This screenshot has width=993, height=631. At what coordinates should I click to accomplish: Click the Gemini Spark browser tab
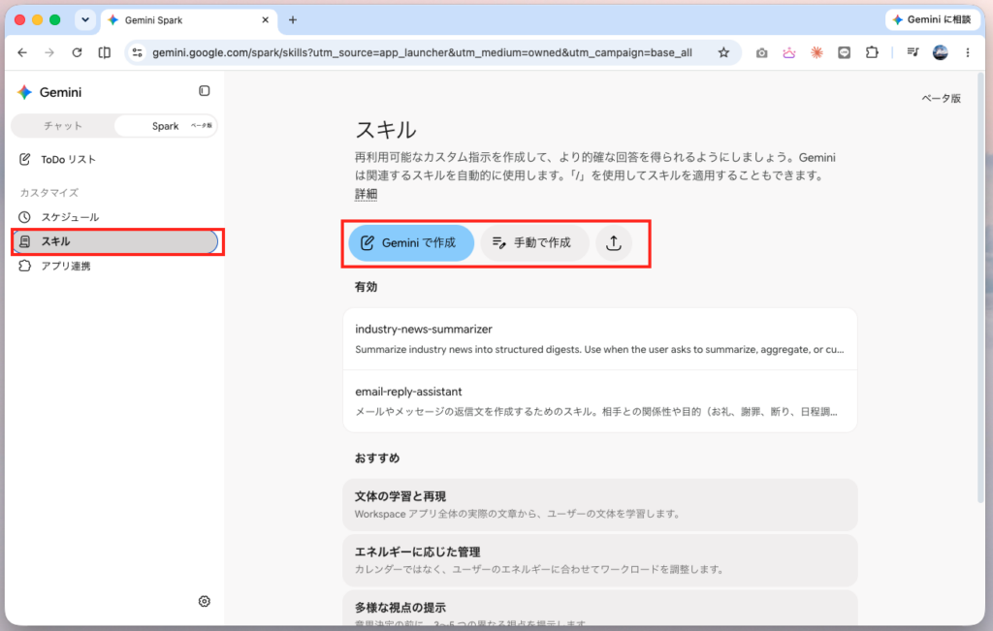tap(189, 20)
